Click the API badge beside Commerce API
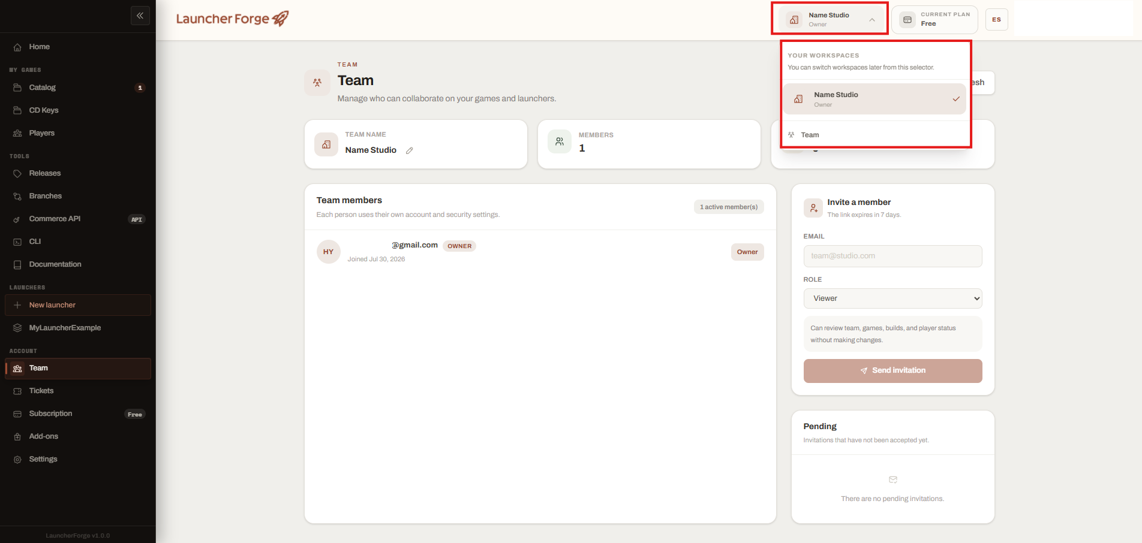The height and width of the screenshot is (543, 1142). click(x=137, y=219)
